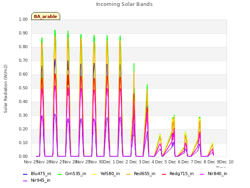Click the Blu475_in blue legend swatch

pyautogui.click(x=25, y=174)
